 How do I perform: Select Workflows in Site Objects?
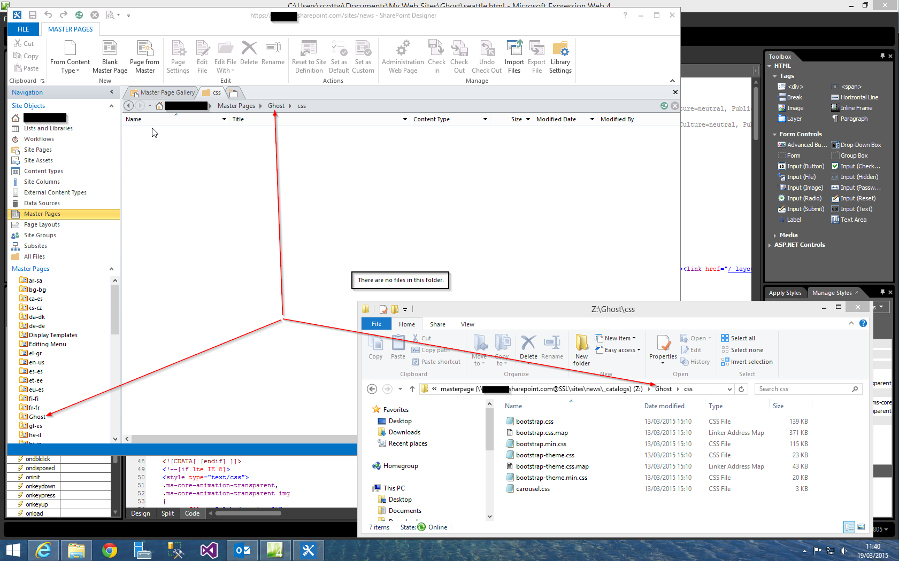click(x=39, y=139)
